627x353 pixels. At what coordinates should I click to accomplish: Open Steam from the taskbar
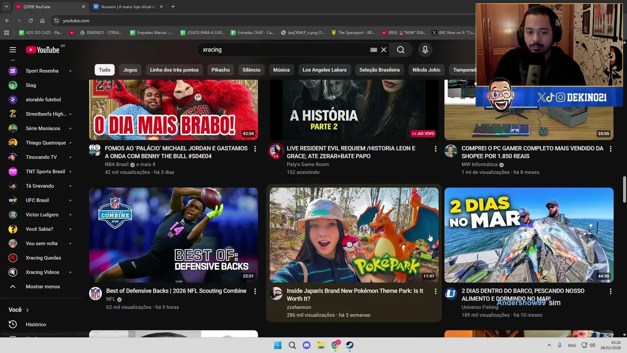click(350, 345)
